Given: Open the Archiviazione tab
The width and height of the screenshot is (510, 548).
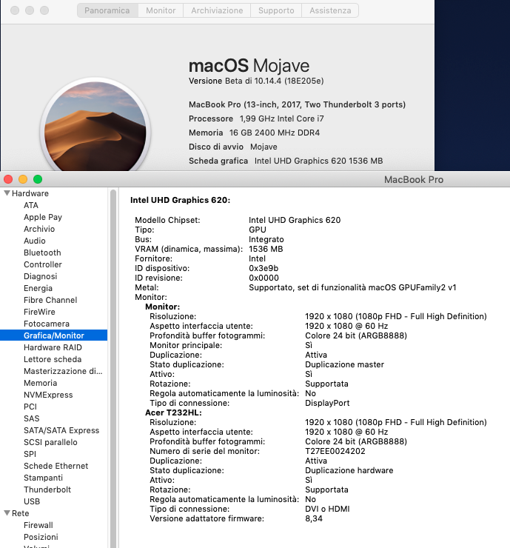Looking at the screenshot, I should tap(217, 10).
